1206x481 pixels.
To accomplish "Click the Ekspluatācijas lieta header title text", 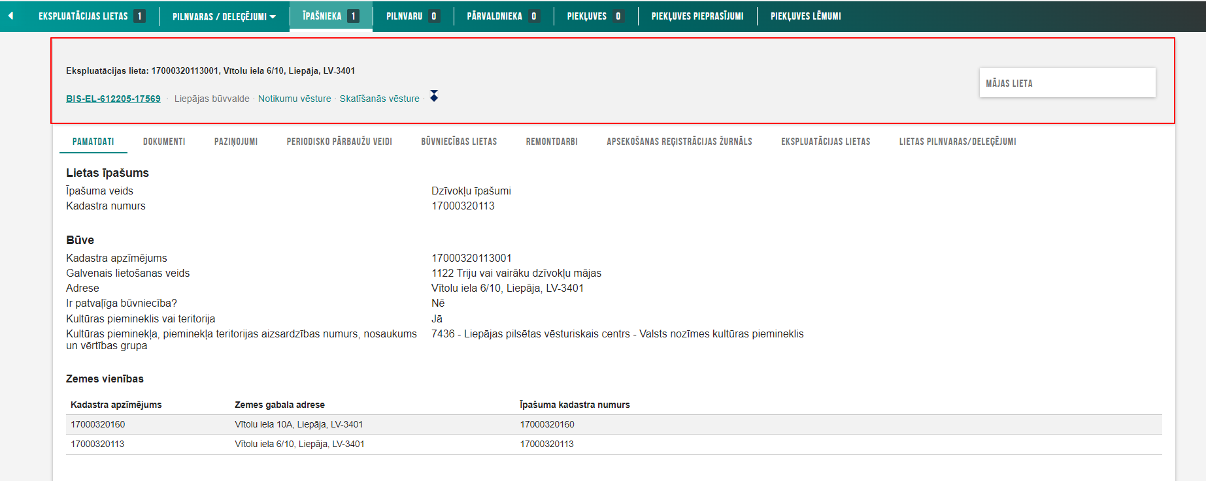I will tap(210, 70).
